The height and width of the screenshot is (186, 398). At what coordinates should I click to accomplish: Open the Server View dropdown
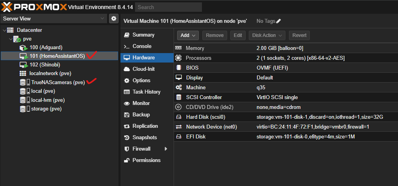102,18
